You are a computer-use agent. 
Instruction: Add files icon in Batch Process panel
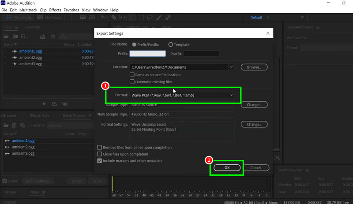tap(6, 125)
